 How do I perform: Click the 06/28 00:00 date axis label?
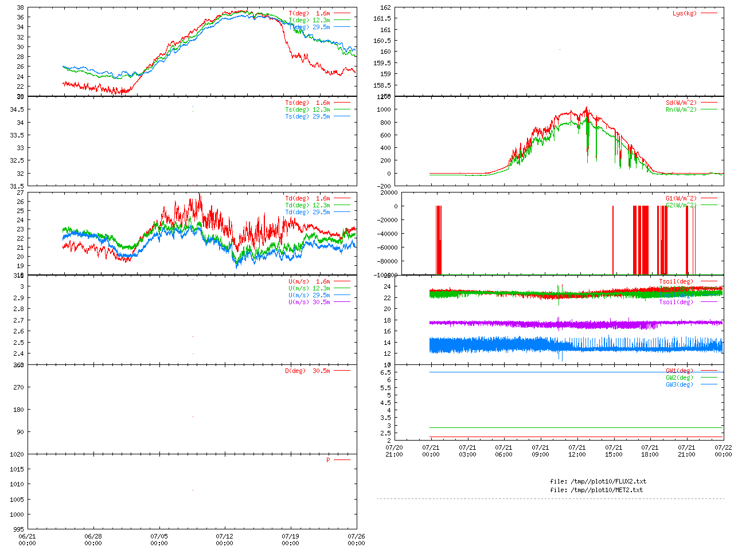(x=93, y=540)
